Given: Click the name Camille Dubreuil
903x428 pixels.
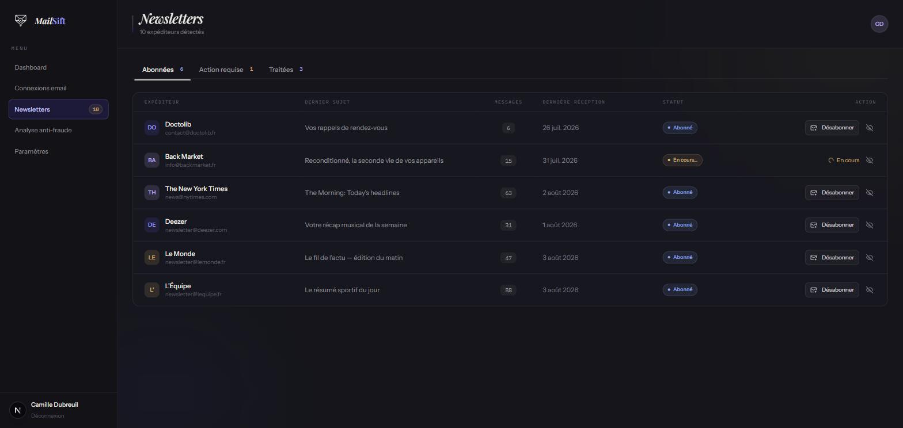Looking at the screenshot, I should pos(54,405).
